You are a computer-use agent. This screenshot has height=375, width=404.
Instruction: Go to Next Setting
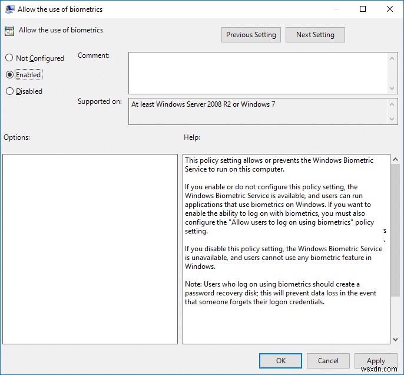[315, 35]
